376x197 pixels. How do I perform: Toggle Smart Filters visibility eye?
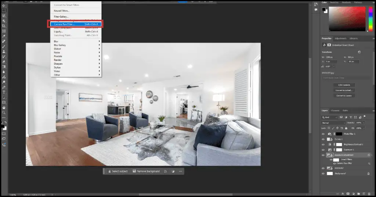(331, 160)
